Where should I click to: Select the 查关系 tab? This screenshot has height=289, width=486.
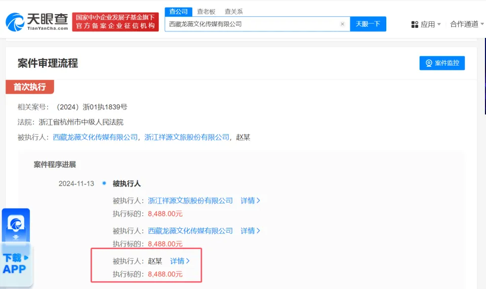tap(233, 12)
